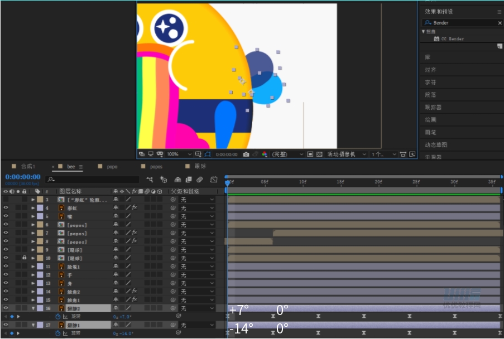Expand layer 4 properties triangle
504x339 pixels.
pyautogui.click(x=33, y=208)
